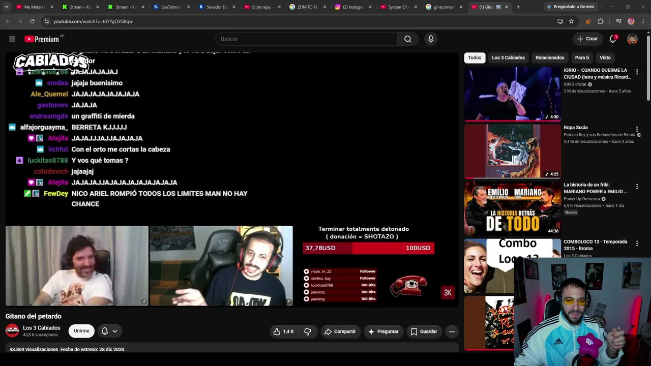
Task: Close the Me Matan browser tab
Action: (x=52, y=7)
